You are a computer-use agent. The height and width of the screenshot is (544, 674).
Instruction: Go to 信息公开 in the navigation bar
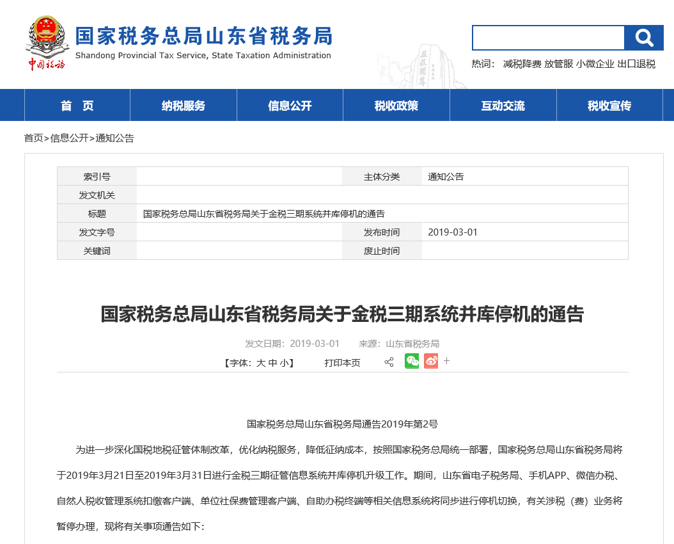pyautogui.click(x=290, y=106)
